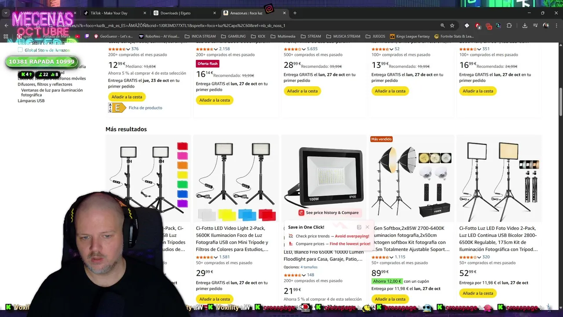The height and width of the screenshot is (317, 563).
Task: Open the JUEGOS bookmark folder
Action: click(375, 36)
